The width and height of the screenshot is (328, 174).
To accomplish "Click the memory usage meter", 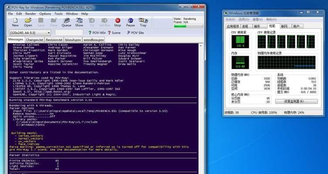I will click(x=240, y=62).
